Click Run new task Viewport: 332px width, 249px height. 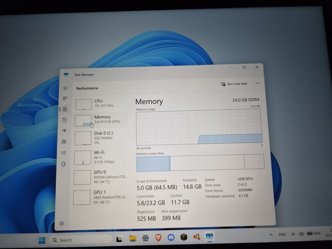[234, 84]
